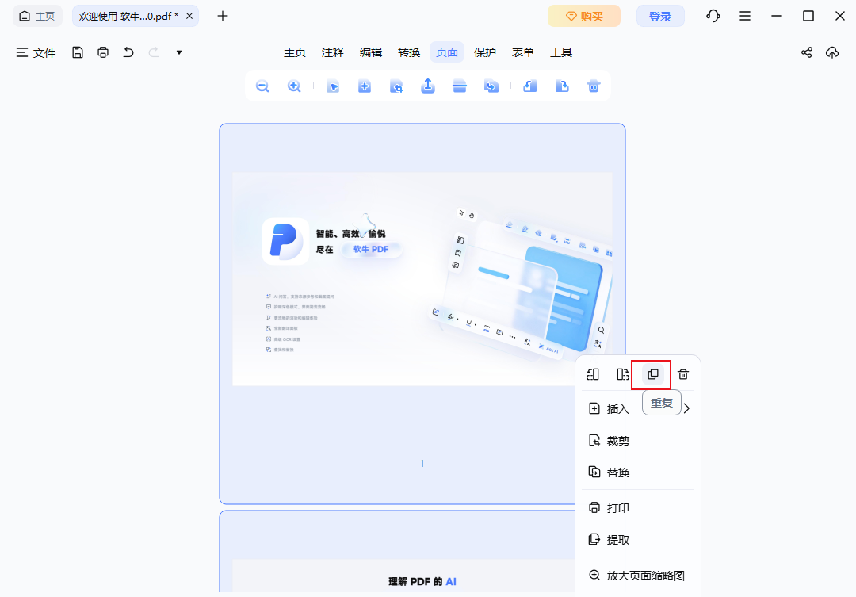The height and width of the screenshot is (597, 856).
Task: Click the page number 1 label
Action: coord(422,463)
